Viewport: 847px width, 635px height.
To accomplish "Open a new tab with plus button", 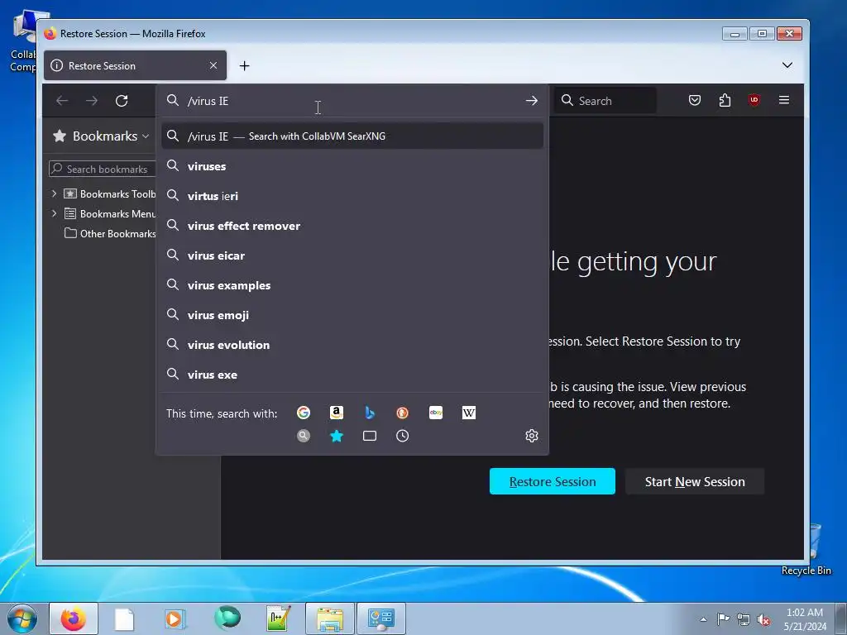I will (244, 66).
